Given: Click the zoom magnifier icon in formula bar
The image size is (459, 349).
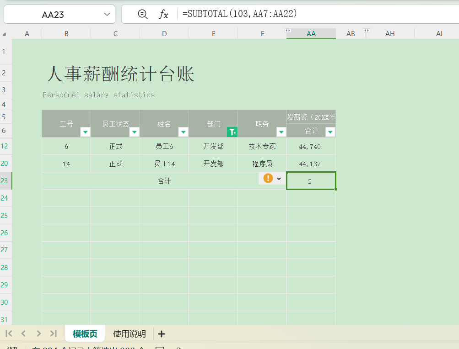Looking at the screenshot, I should [143, 14].
